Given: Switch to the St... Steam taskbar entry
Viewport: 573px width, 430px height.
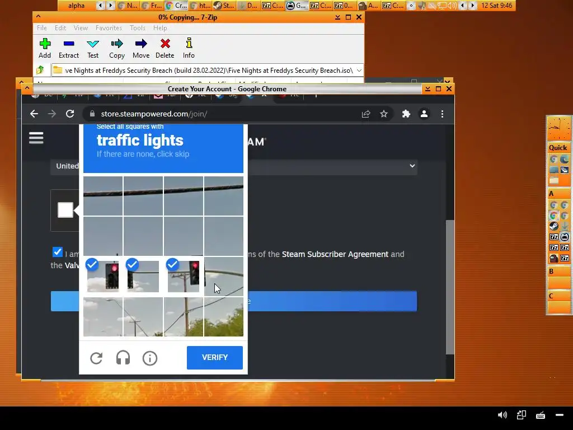Looking at the screenshot, I should pos(224,6).
